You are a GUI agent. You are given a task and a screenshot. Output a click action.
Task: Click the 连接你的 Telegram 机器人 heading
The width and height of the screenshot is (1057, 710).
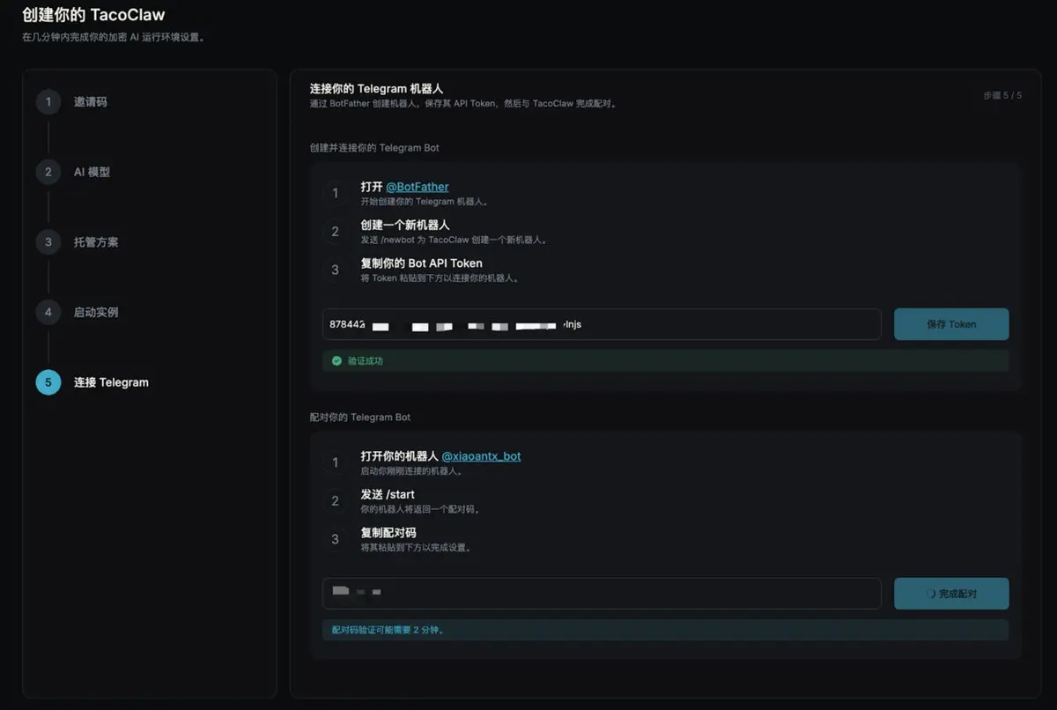(x=376, y=89)
